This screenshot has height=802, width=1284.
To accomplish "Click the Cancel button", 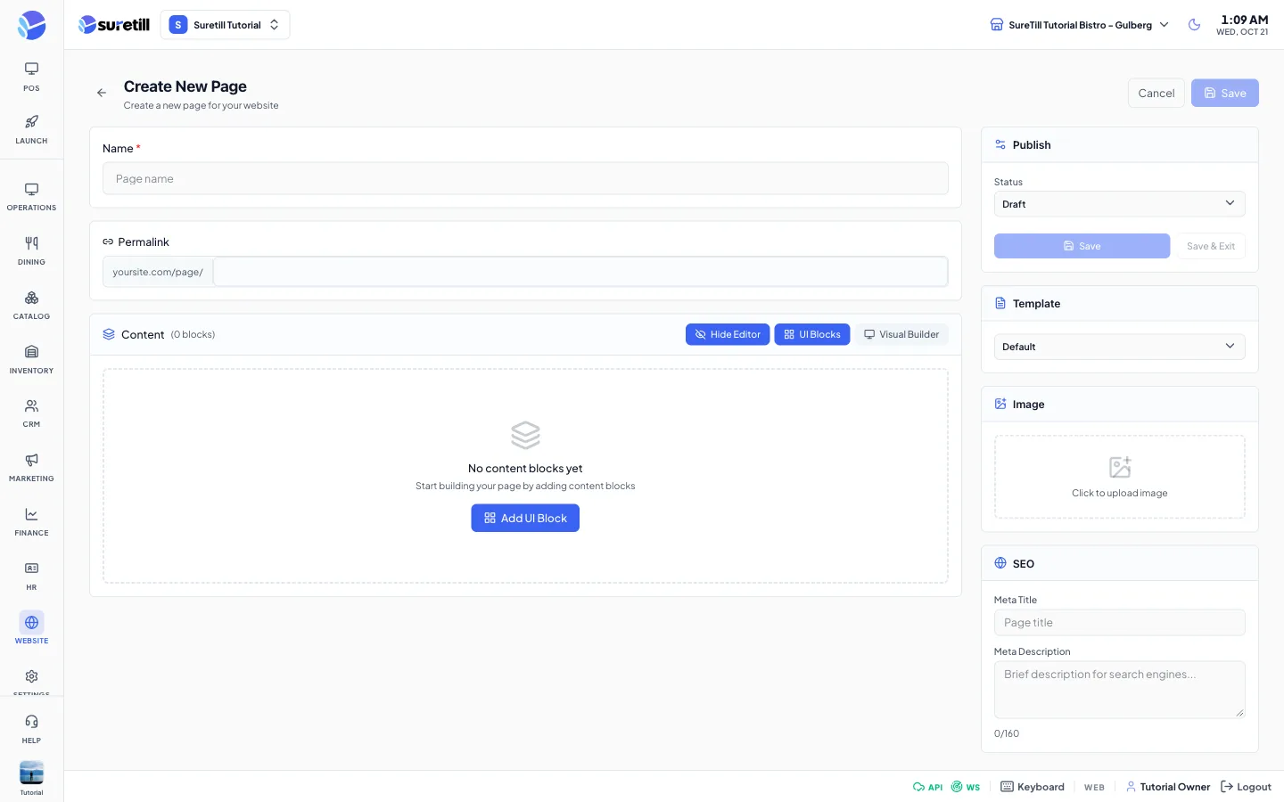I will (x=1156, y=93).
